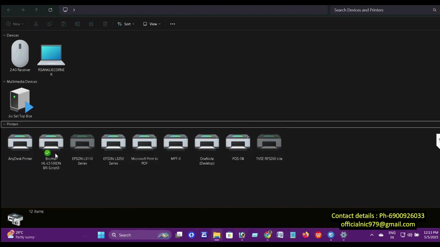Click the Search Devices and Printers field
The height and width of the screenshot is (247, 440).
(384, 10)
